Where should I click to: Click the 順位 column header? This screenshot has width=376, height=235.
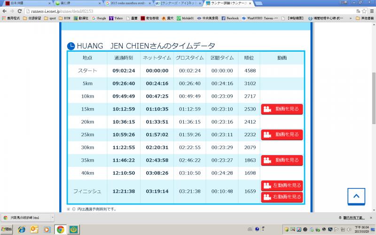[x=249, y=58]
